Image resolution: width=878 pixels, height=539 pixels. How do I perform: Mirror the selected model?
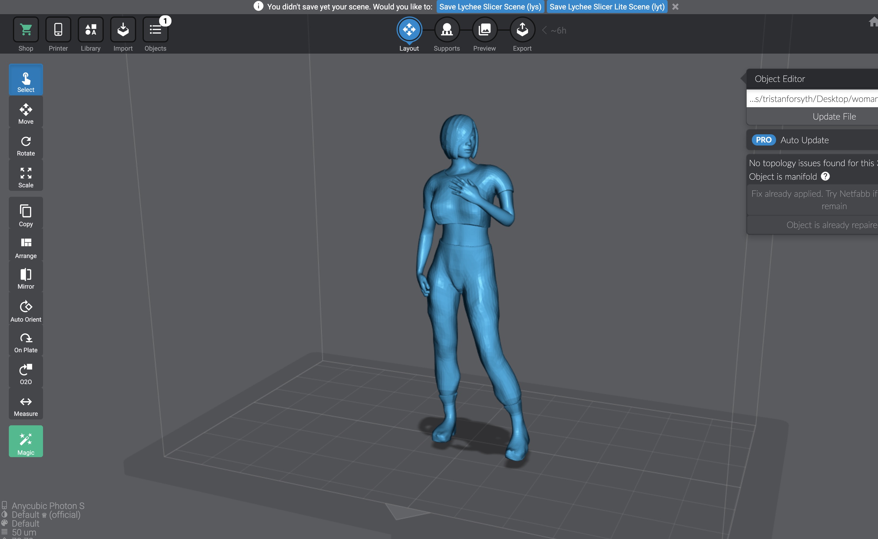coord(26,276)
